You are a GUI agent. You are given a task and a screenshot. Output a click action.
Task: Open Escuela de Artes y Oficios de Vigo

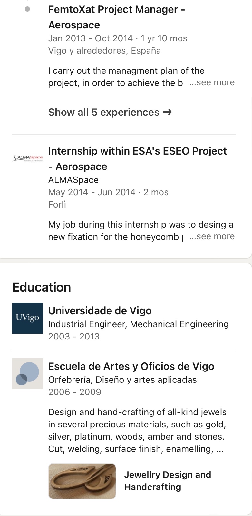[131, 366]
